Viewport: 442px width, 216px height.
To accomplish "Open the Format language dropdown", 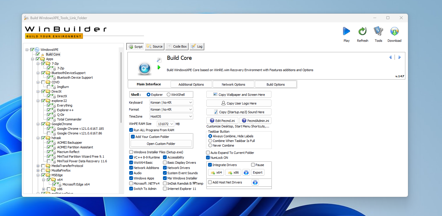I will coord(171,109).
